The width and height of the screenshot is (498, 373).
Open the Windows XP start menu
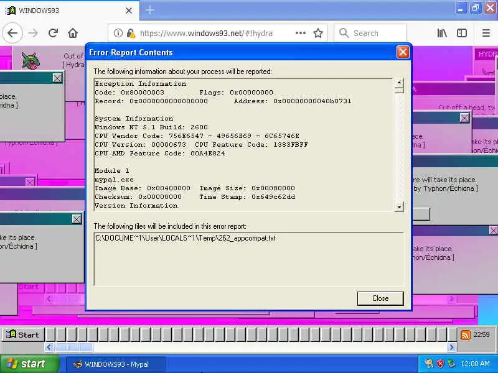pos(29,364)
